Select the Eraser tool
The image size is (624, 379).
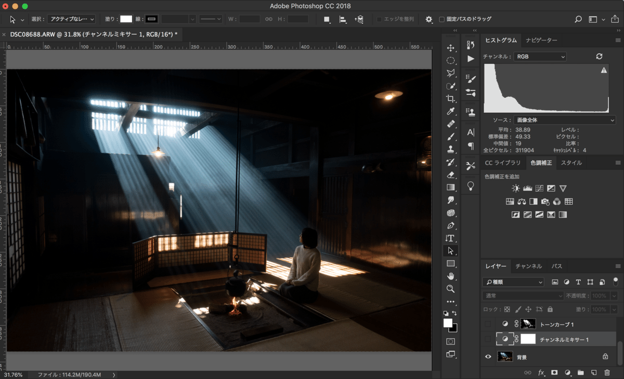click(x=450, y=174)
